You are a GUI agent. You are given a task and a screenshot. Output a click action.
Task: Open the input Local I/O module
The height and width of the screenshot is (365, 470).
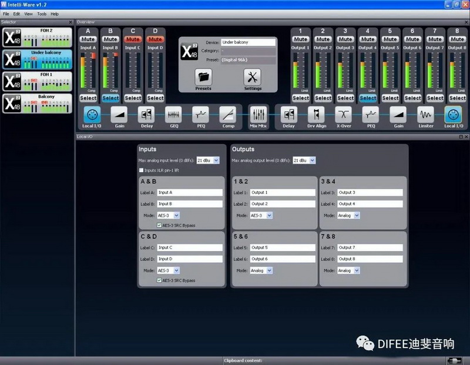click(92, 115)
